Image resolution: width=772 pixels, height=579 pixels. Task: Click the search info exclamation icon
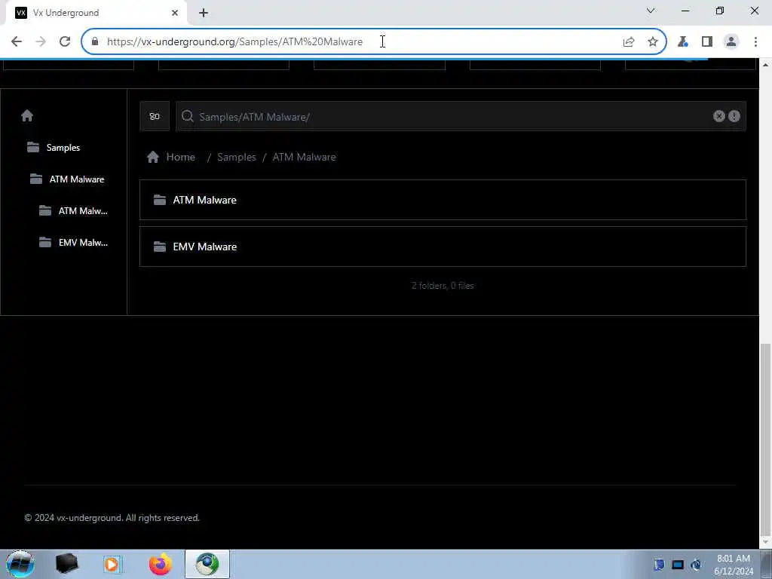tap(734, 116)
